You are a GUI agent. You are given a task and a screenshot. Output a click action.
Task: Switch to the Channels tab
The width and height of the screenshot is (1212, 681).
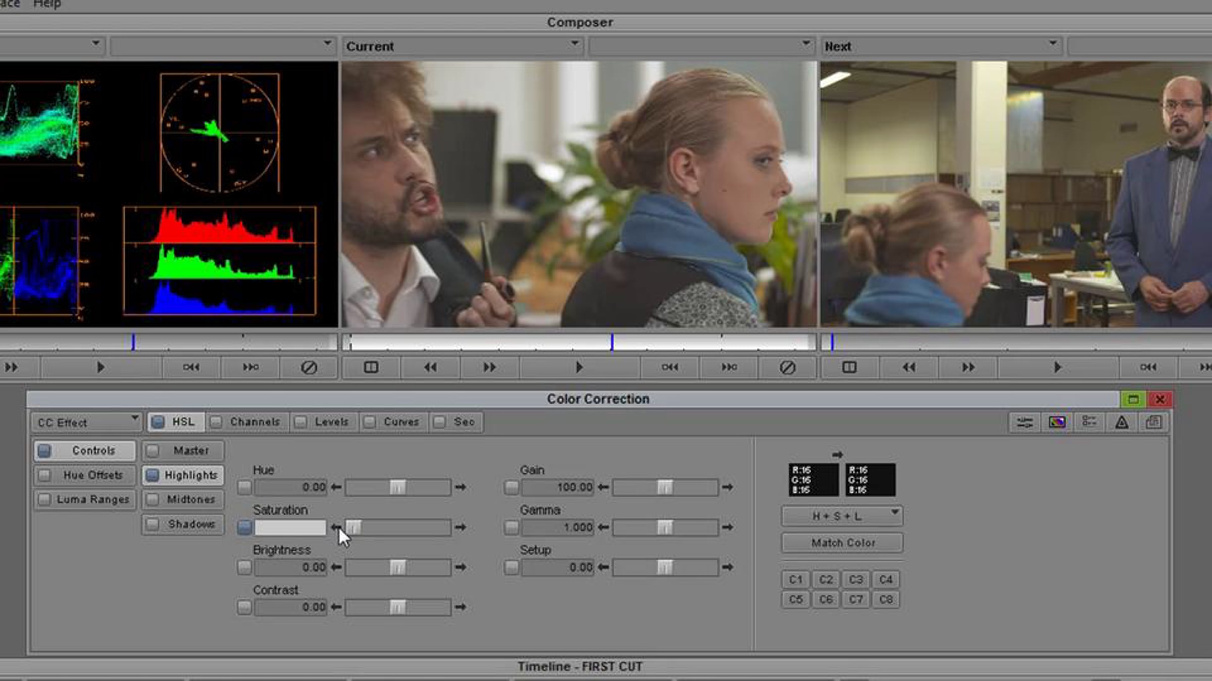(x=247, y=422)
